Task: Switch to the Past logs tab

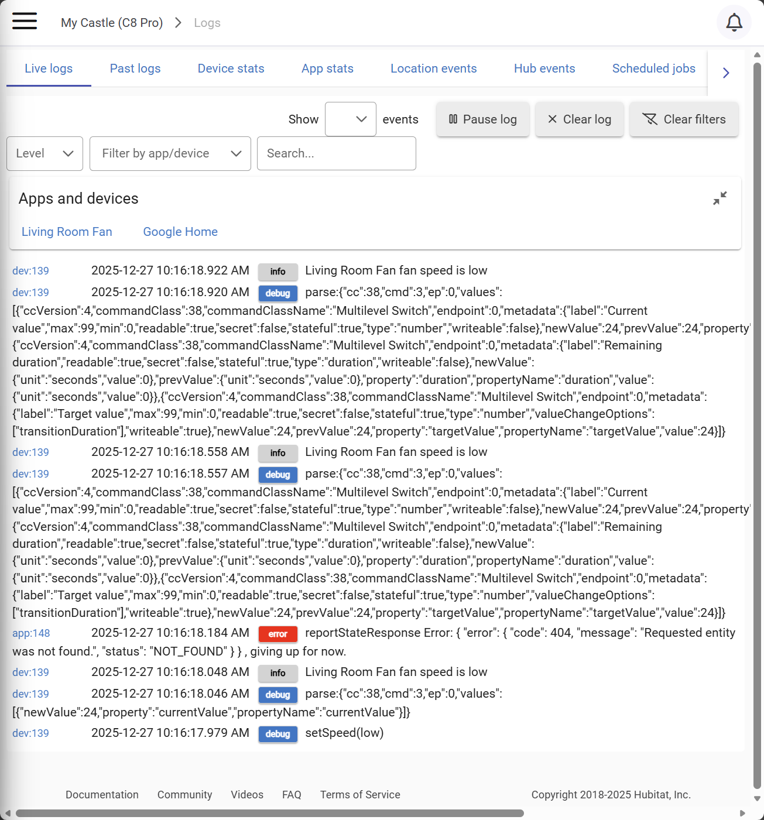Action: click(x=135, y=68)
